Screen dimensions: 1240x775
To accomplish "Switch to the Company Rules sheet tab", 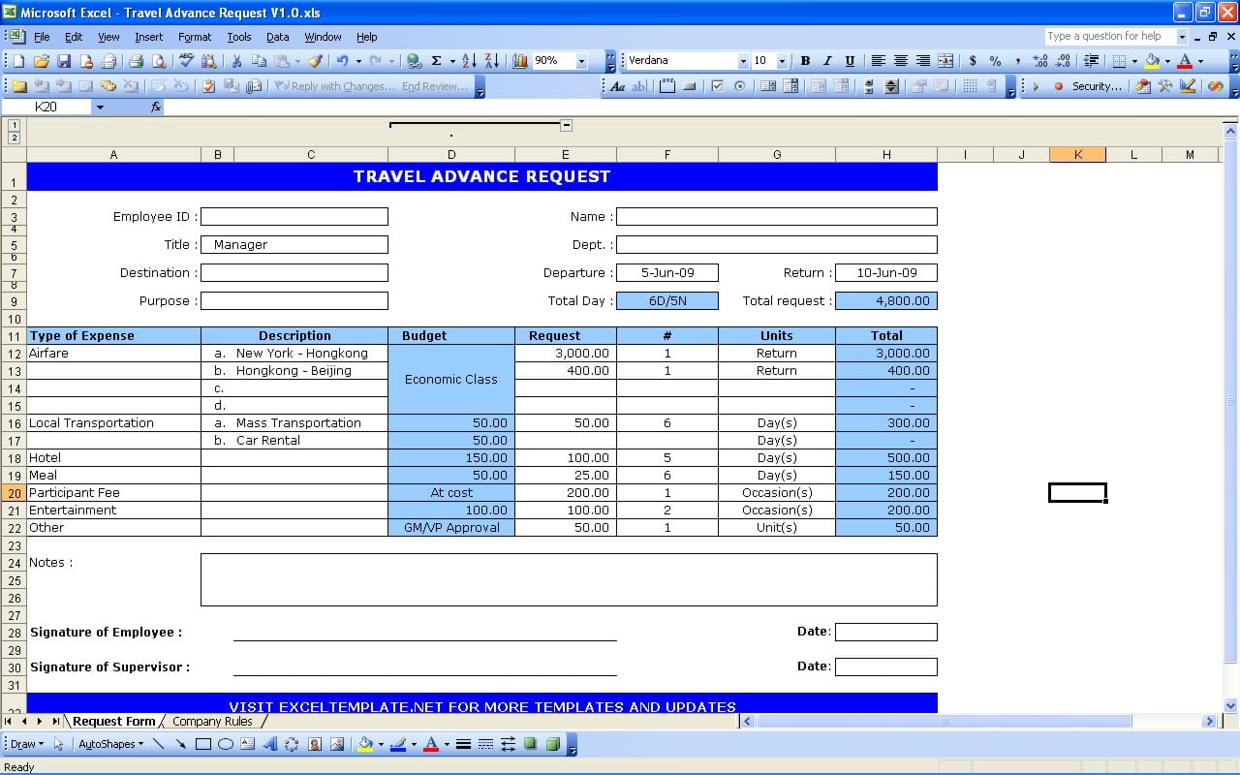I will 212,721.
